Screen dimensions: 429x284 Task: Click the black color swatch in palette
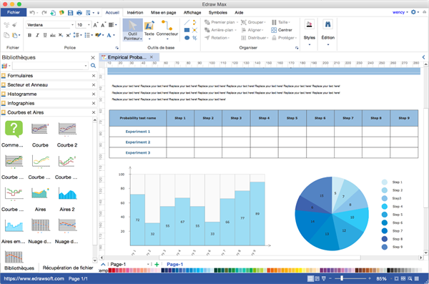pyautogui.click(x=388, y=270)
